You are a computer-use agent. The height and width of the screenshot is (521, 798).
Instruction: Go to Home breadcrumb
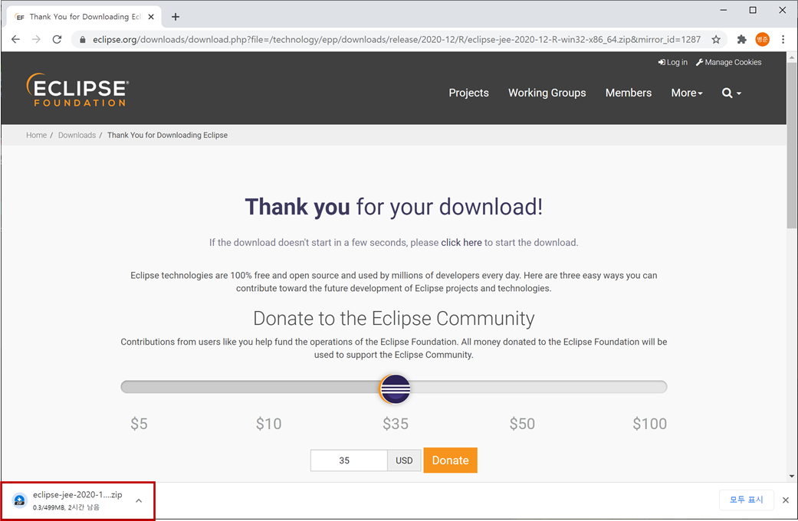[36, 136]
